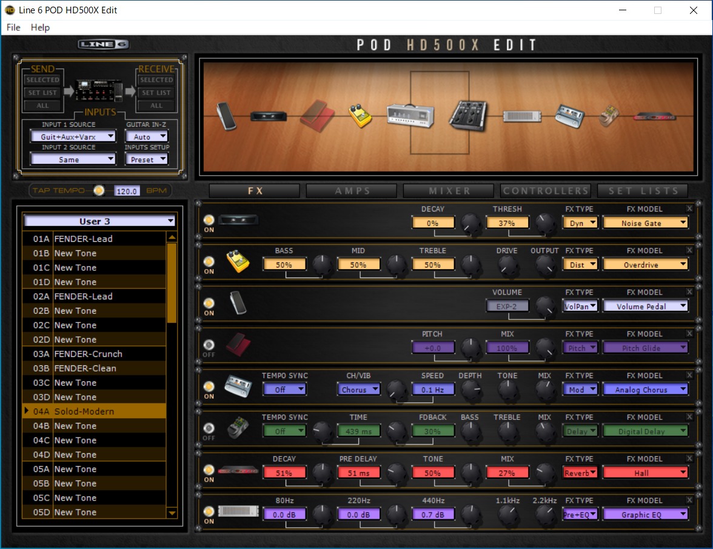Select the analog chorus pedal in signal chain

pyautogui.click(x=570, y=115)
